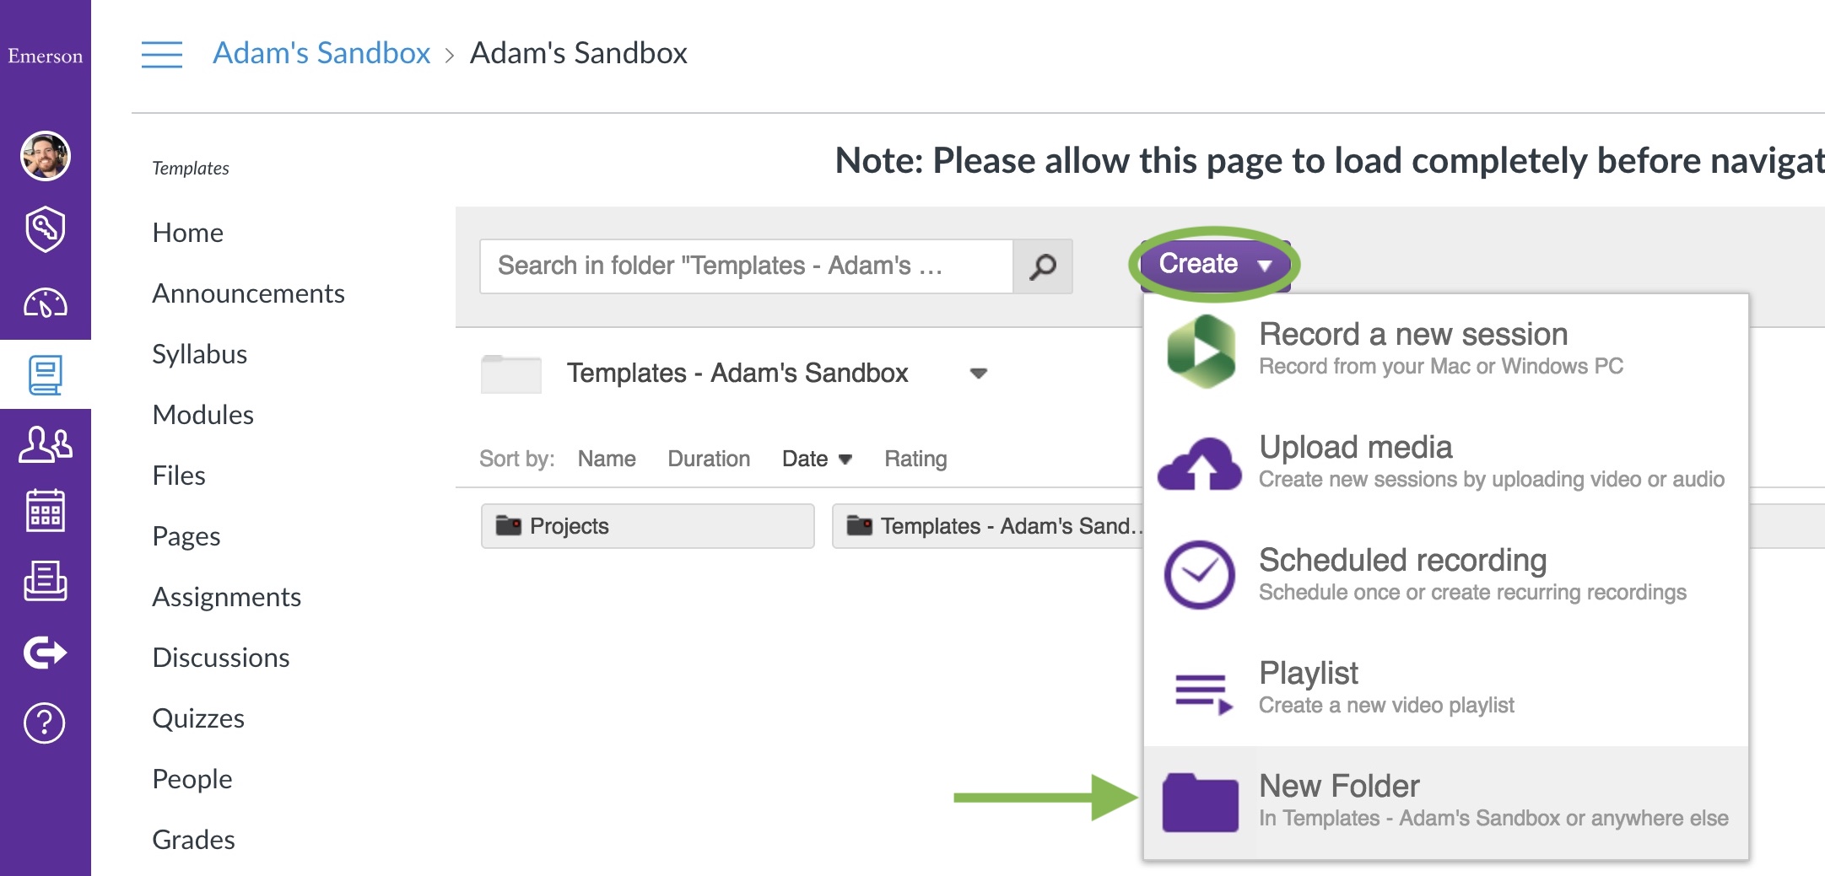Click the search magnifier icon
The image size is (1825, 876).
click(x=1043, y=266)
